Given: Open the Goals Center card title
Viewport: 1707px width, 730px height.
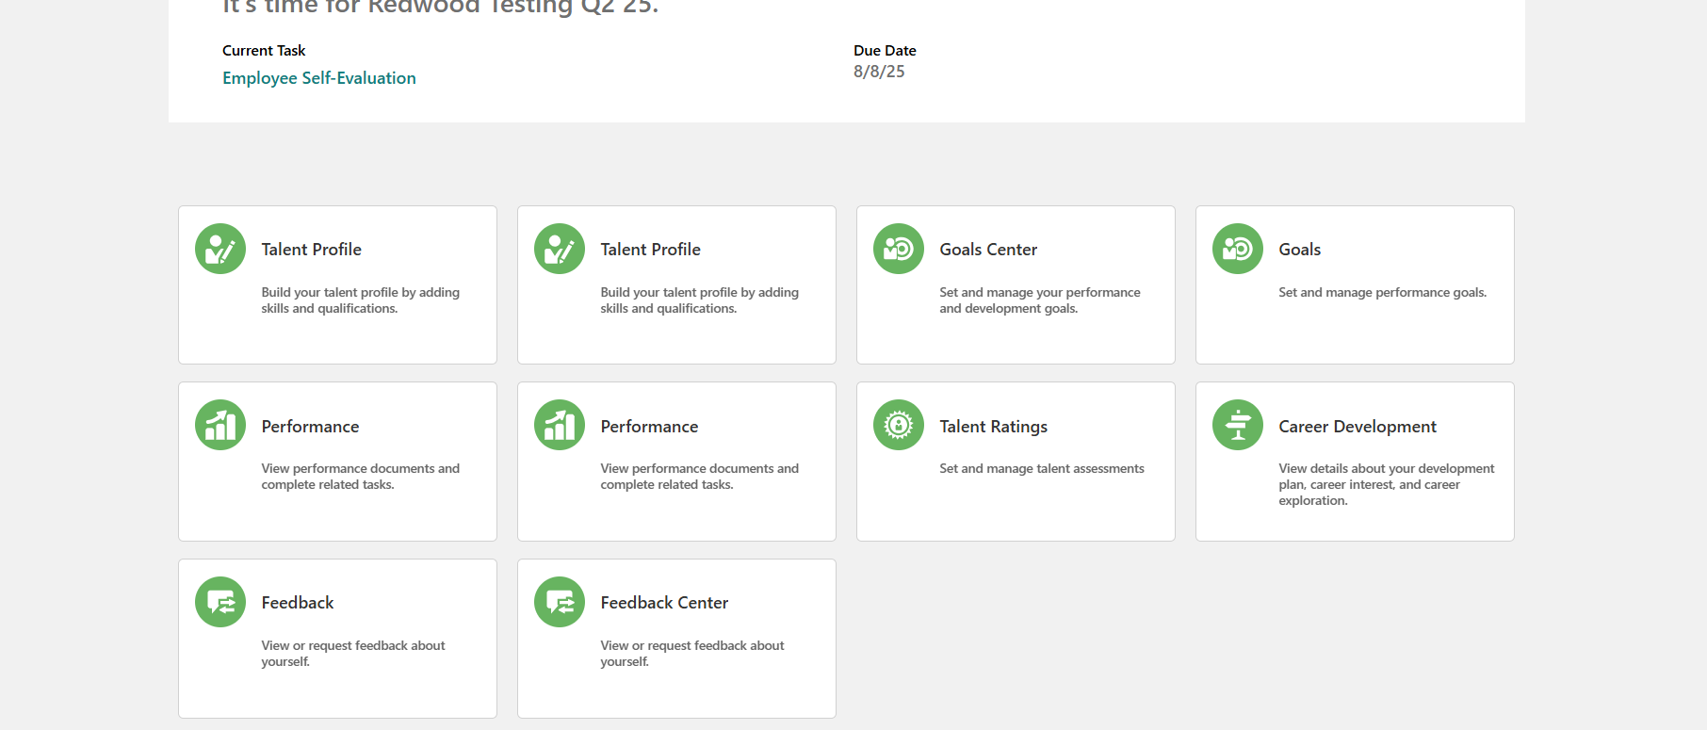Looking at the screenshot, I should click(x=987, y=250).
